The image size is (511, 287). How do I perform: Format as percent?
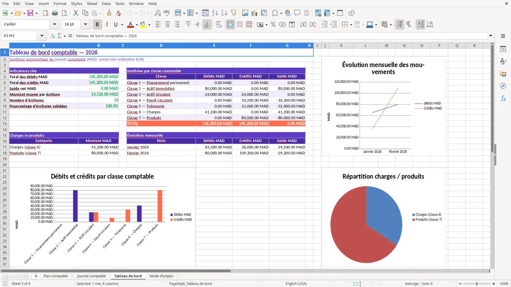coord(273,25)
